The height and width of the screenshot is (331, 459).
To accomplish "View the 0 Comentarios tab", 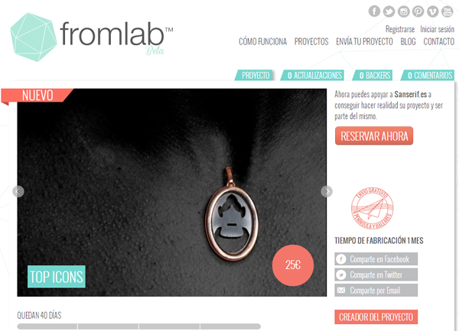I will (x=428, y=75).
